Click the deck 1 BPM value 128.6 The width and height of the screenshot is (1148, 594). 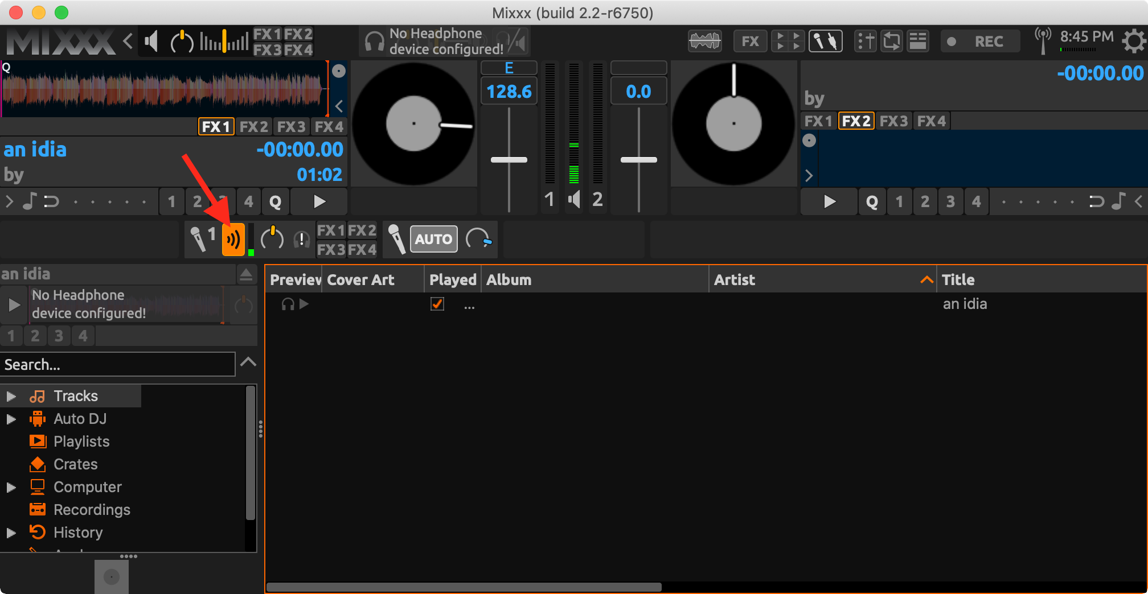(x=509, y=92)
